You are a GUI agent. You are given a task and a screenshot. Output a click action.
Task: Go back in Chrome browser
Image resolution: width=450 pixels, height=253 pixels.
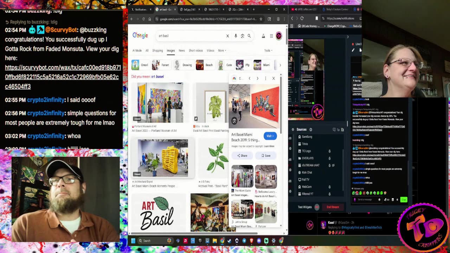[x=131, y=19]
